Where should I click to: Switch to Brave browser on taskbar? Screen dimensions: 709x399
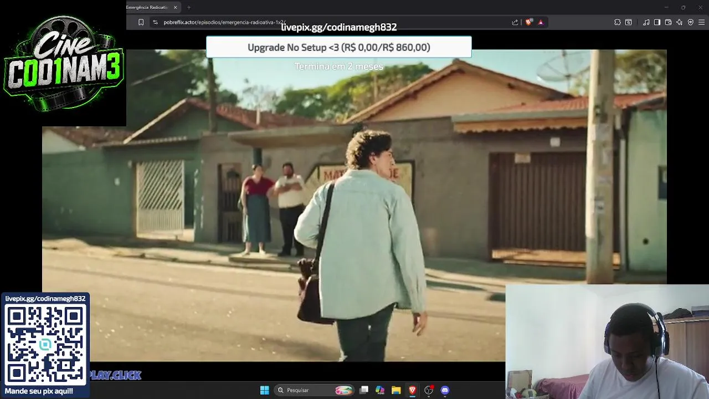coord(412,390)
